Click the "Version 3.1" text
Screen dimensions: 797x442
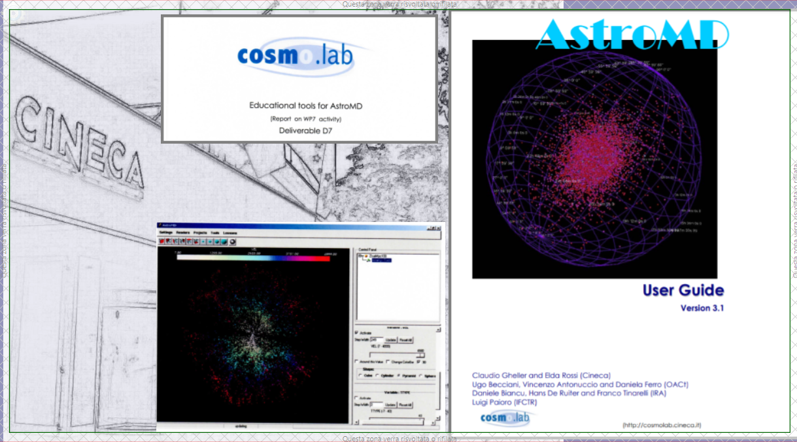click(702, 308)
